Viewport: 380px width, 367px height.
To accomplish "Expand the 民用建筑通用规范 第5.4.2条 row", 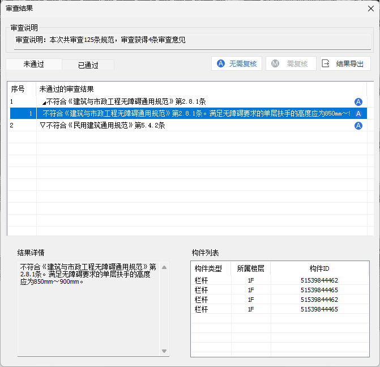I will coord(42,125).
